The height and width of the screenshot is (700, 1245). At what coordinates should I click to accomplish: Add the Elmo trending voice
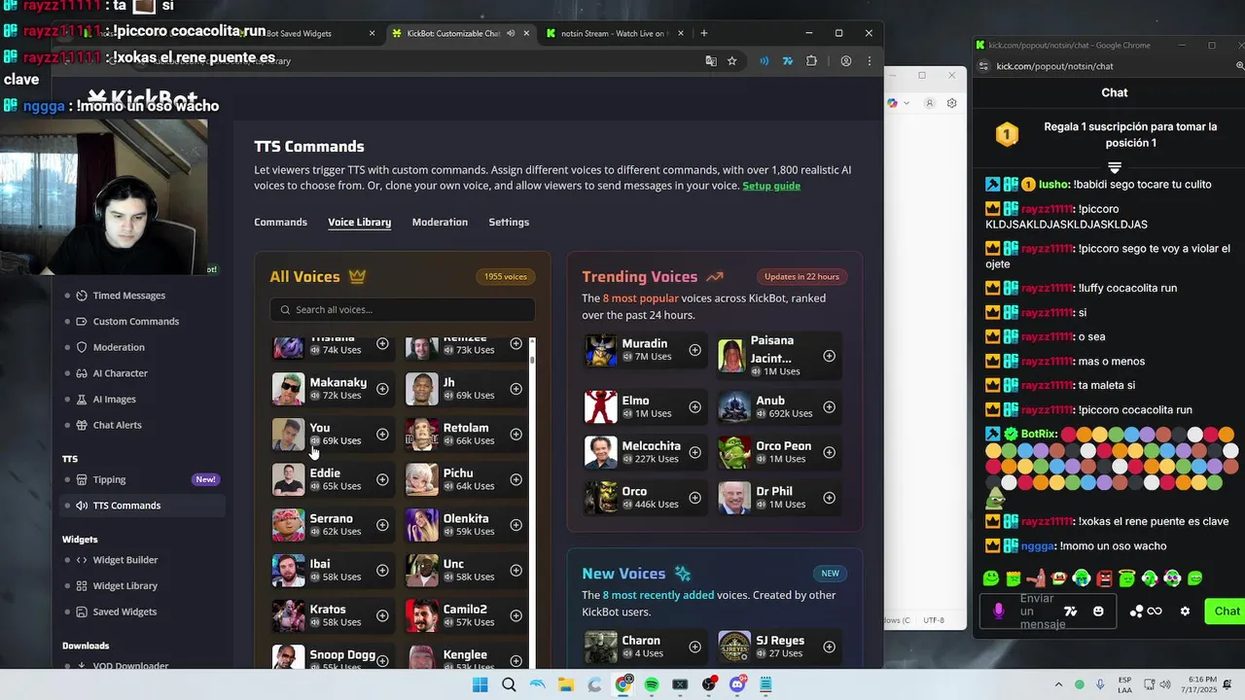coord(694,407)
